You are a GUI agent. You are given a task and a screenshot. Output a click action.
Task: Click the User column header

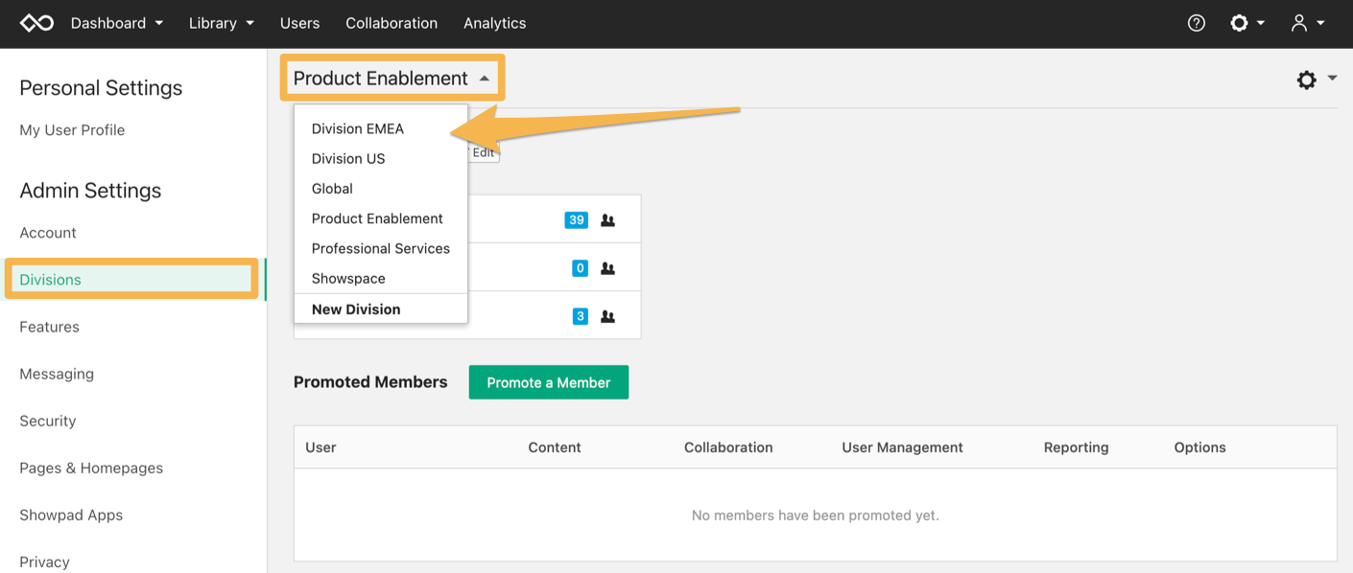pos(320,447)
